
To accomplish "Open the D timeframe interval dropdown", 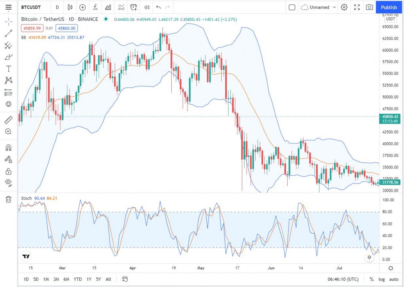I will coord(58,7).
